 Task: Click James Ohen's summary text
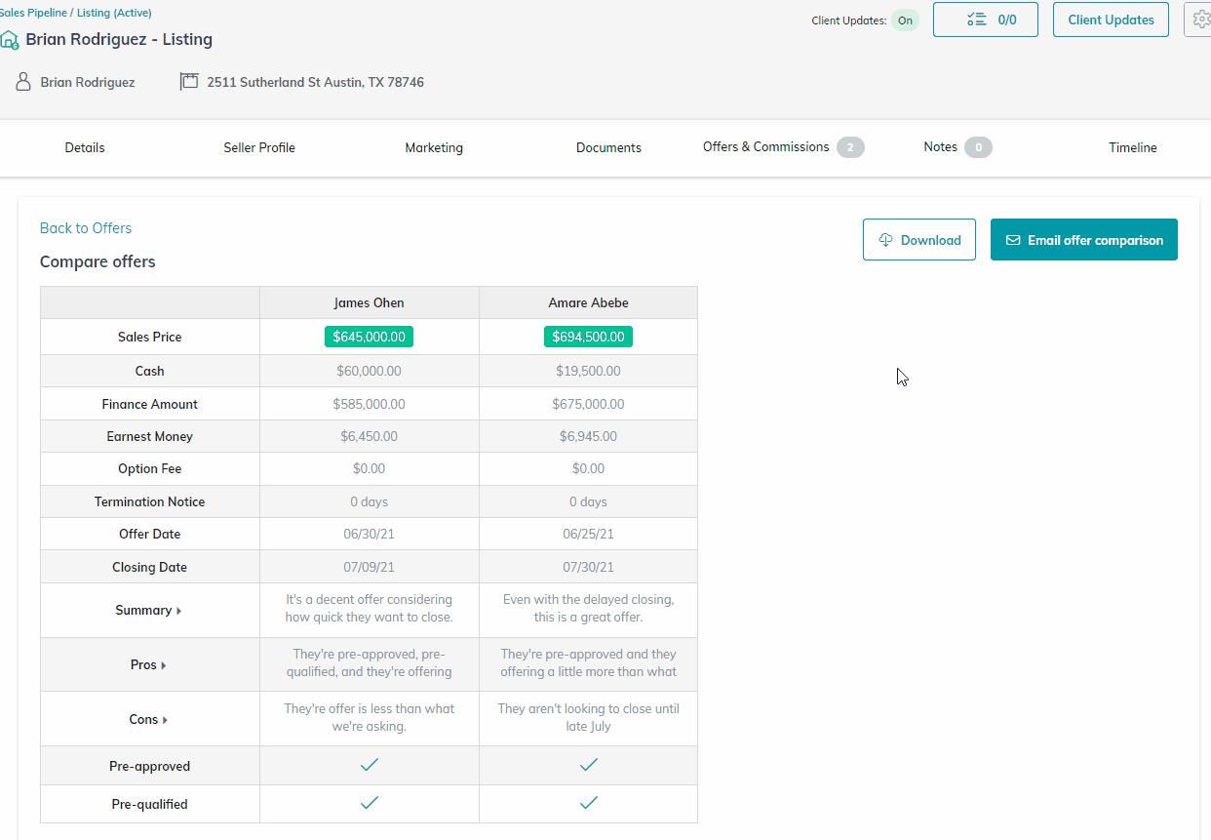[370, 609]
